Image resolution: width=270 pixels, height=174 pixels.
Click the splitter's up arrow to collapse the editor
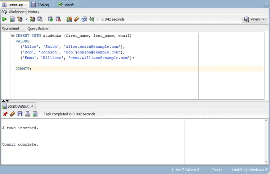click(x=4, y=101)
